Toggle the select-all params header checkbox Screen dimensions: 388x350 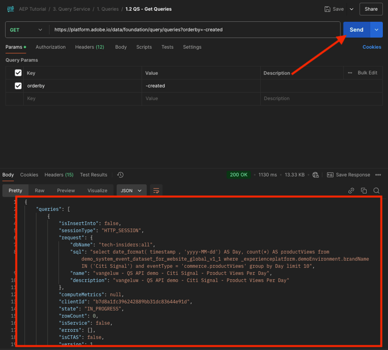click(x=18, y=73)
